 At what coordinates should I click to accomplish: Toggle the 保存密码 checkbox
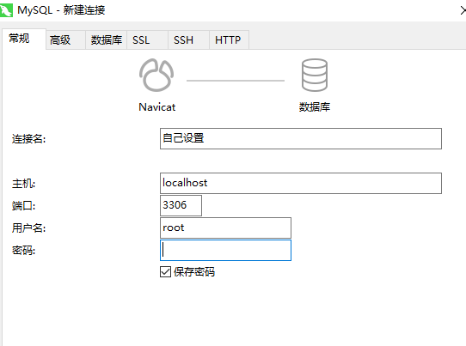click(165, 271)
